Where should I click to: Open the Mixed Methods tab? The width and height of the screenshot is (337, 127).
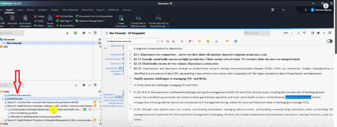pos(70,10)
